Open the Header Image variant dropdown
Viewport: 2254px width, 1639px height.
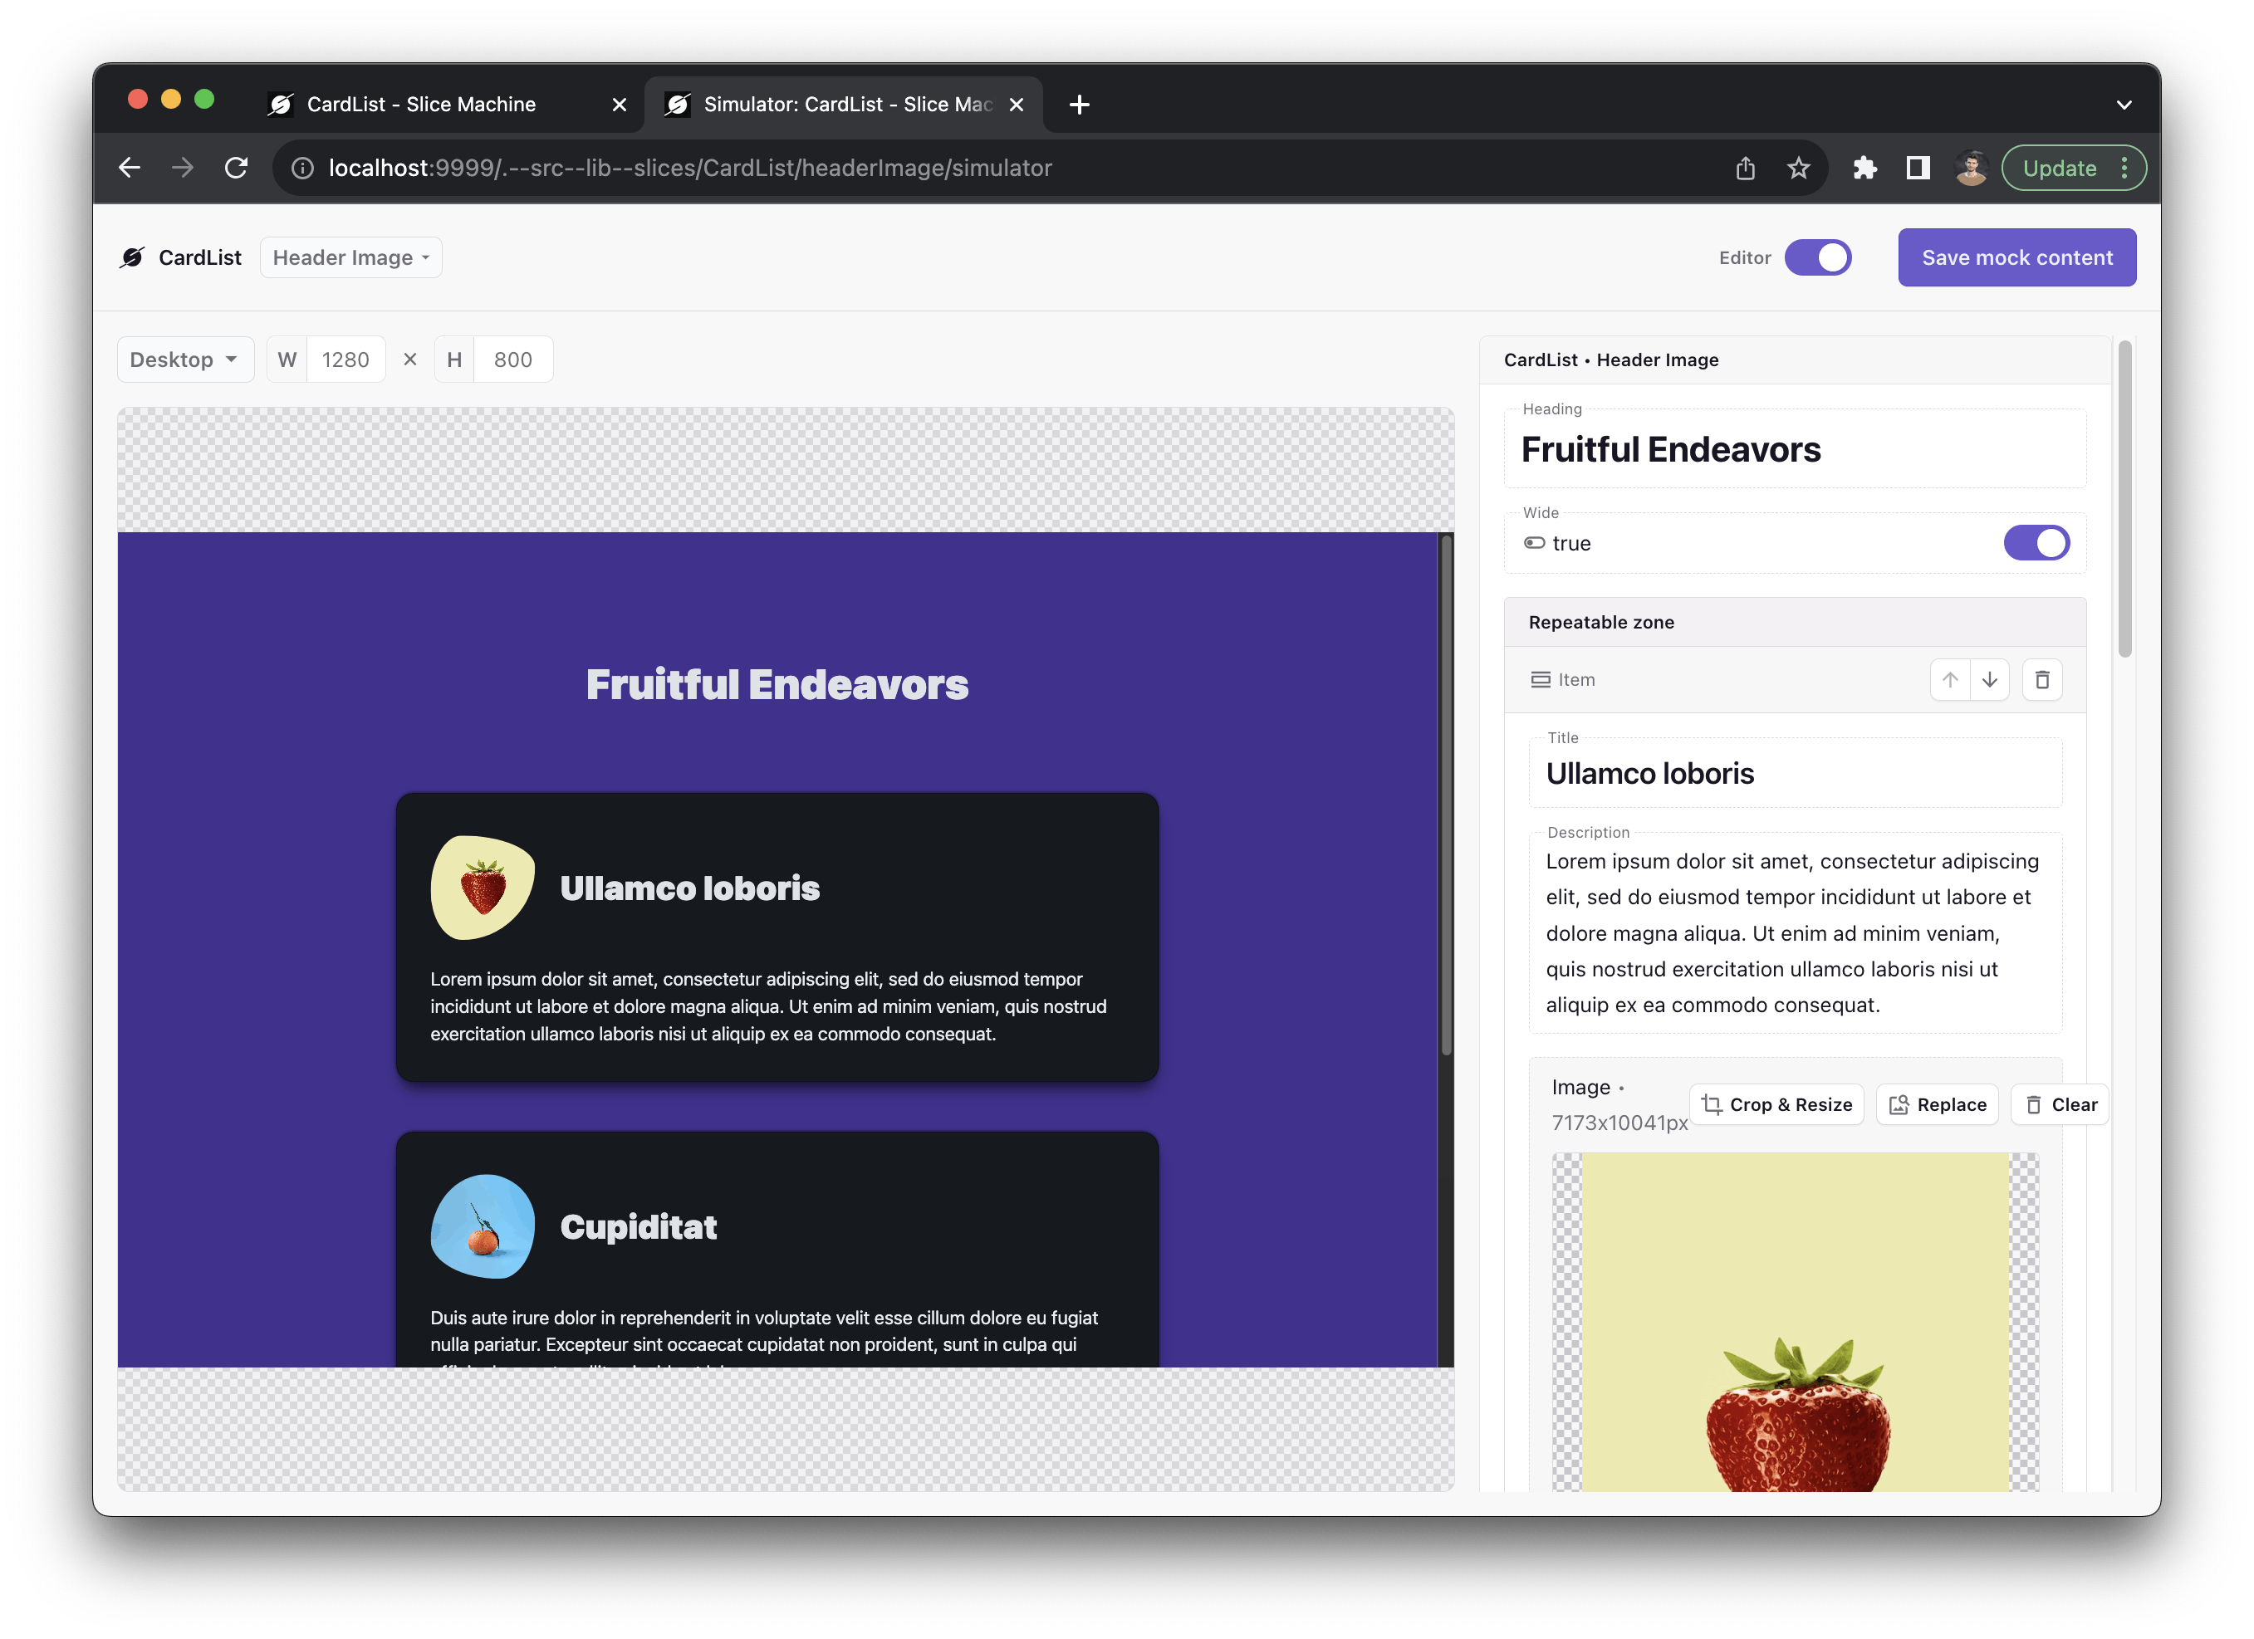(x=348, y=257)
